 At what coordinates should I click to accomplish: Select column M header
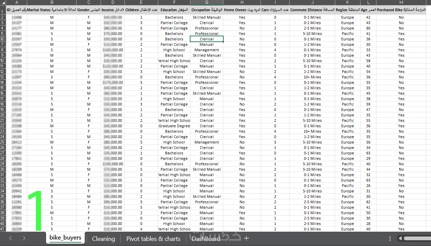point(401,2)
